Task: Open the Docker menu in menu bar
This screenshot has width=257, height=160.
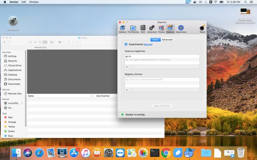Action: (14, 2)
